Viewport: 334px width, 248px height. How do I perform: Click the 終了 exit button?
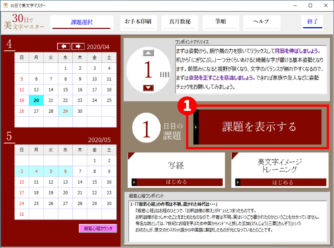(x=313, y=22)
